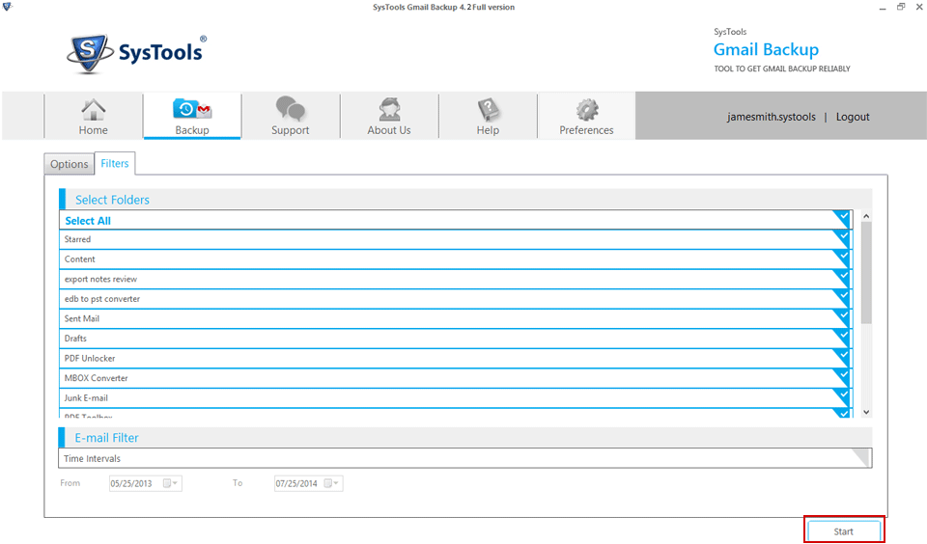The image size is (927, 544).
Task: Select the Content folder name
Action: coord(80,259)
